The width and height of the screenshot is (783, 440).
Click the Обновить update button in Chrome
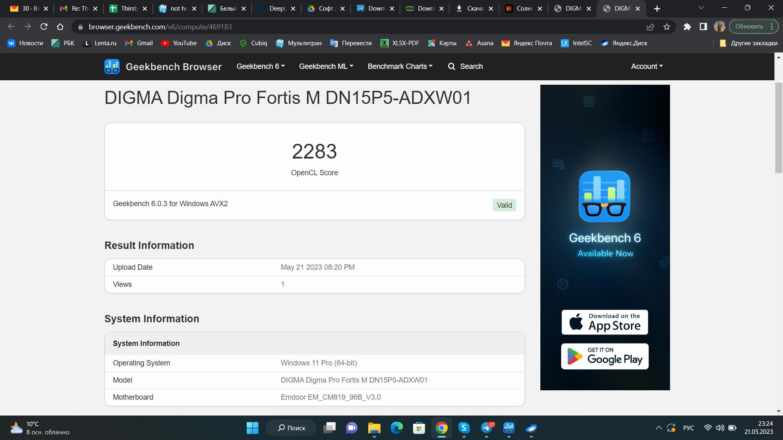coord(749,26)
